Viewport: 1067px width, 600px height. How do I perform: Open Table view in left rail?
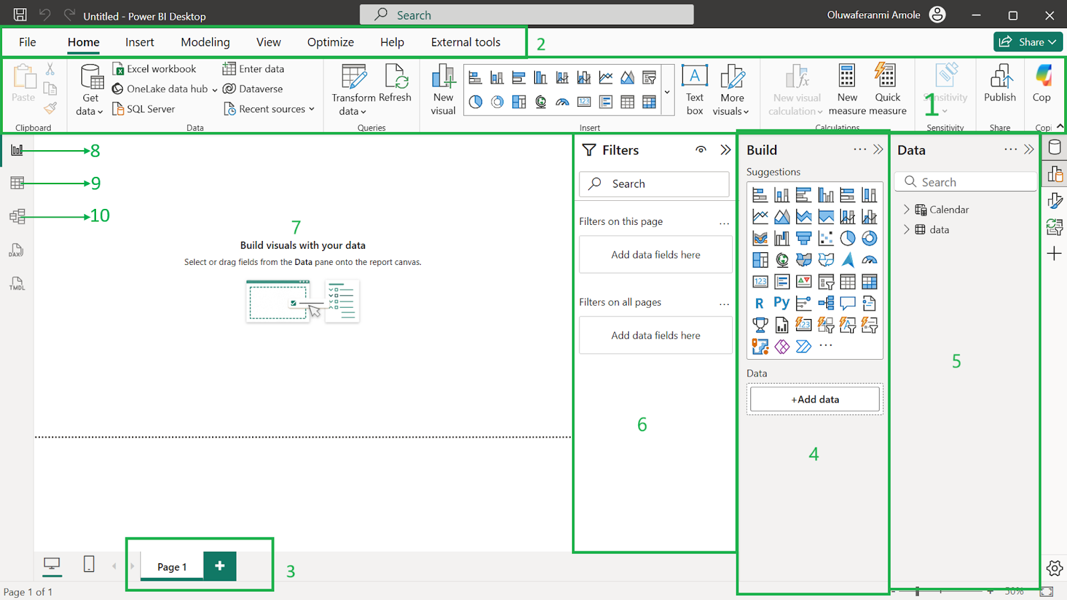[x=17, y=183]
